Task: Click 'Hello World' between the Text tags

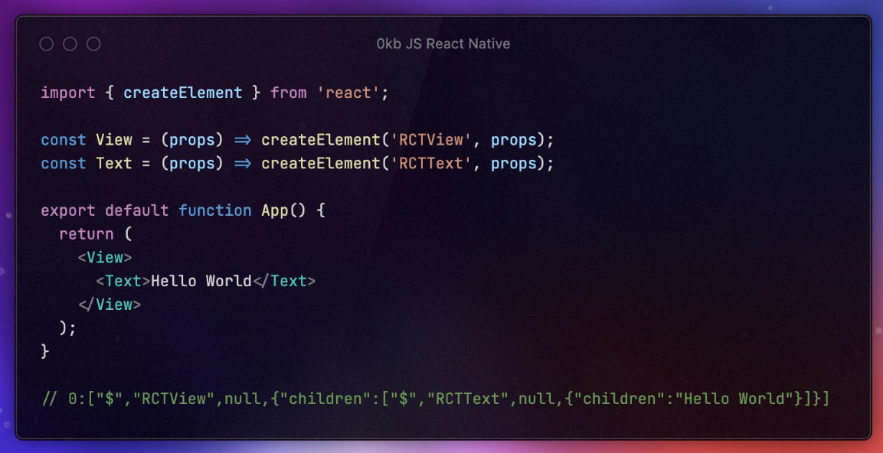Action: (201, 281)
